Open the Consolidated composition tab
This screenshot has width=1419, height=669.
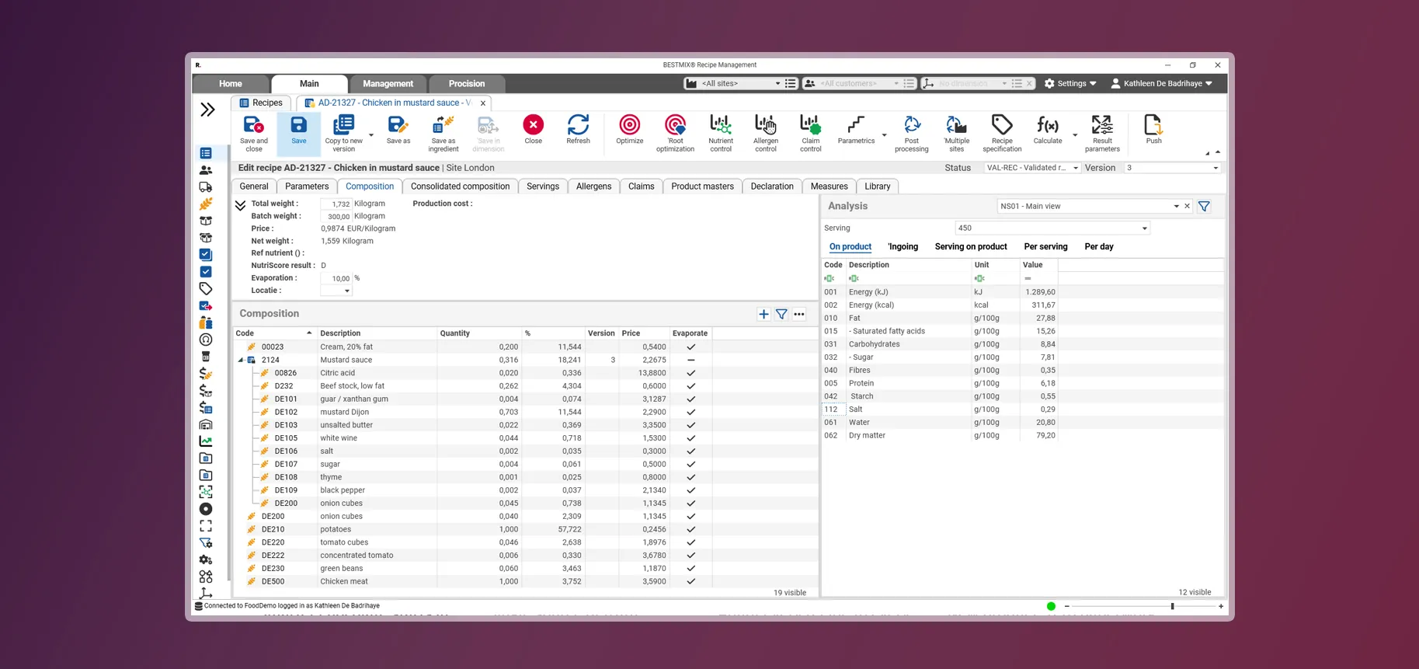[460, 186]
